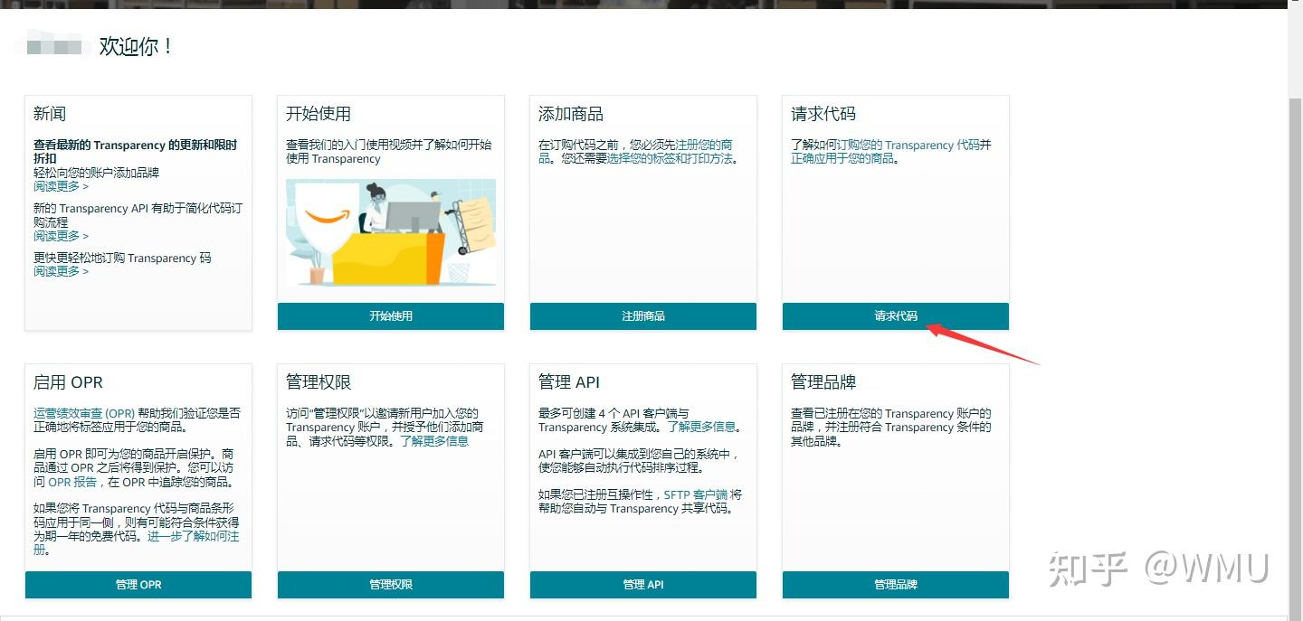Image resolution: width=1303 pixels, height=621 pixels.
Task: Click the 管理权限 button
Action: pos(390,585)
